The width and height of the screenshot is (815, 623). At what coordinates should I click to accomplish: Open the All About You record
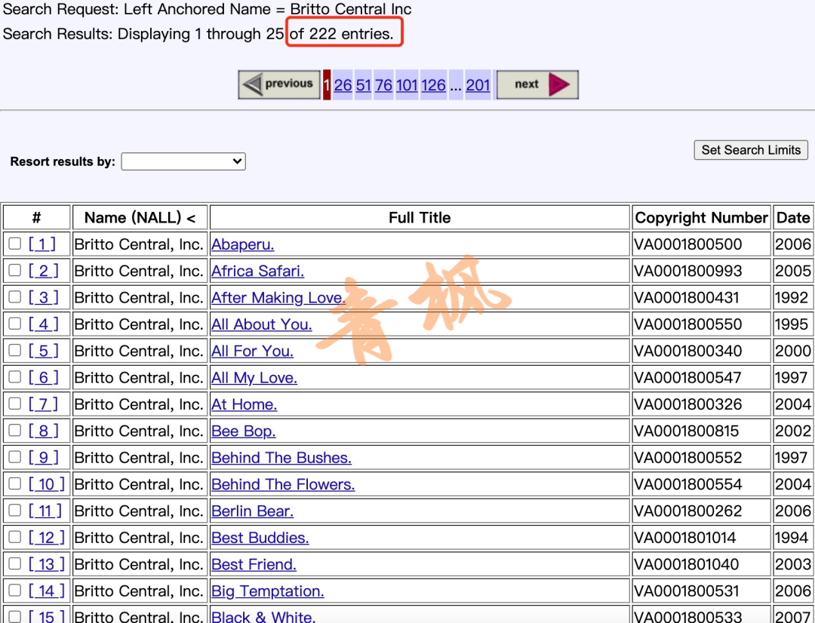(x=261, y=324)
